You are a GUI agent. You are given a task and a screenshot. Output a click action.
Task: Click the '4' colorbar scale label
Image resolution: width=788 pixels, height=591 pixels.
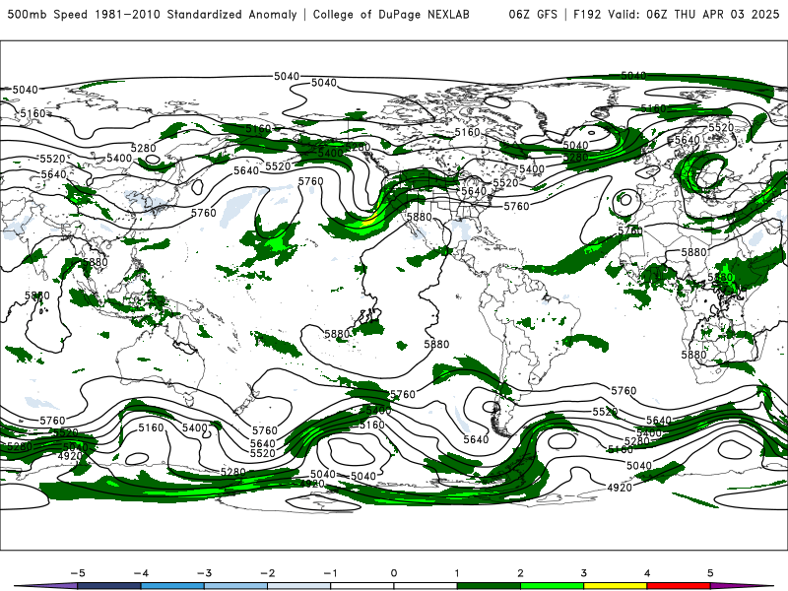point(647,573)
